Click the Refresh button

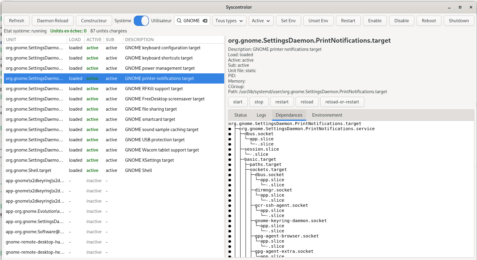[x=17, y=21]
